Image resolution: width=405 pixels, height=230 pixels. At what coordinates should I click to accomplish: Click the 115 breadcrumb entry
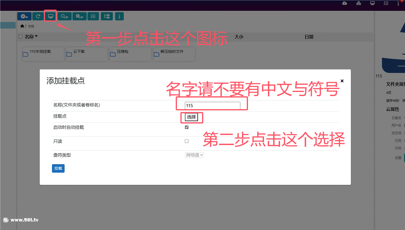31,27
